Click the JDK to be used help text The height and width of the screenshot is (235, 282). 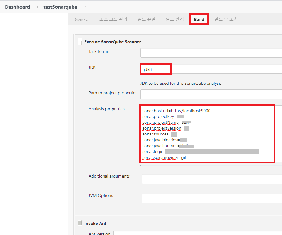[181, 83]
